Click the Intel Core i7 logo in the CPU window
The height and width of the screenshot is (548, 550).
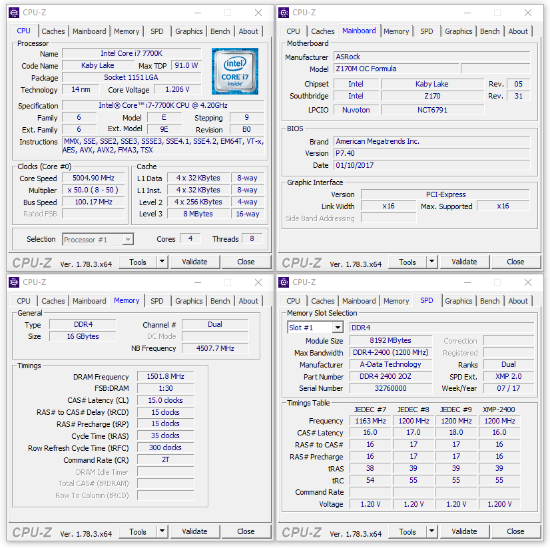(234, 71)
